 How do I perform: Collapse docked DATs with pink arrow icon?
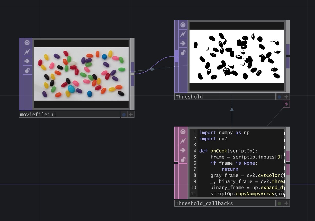(286, 104)
